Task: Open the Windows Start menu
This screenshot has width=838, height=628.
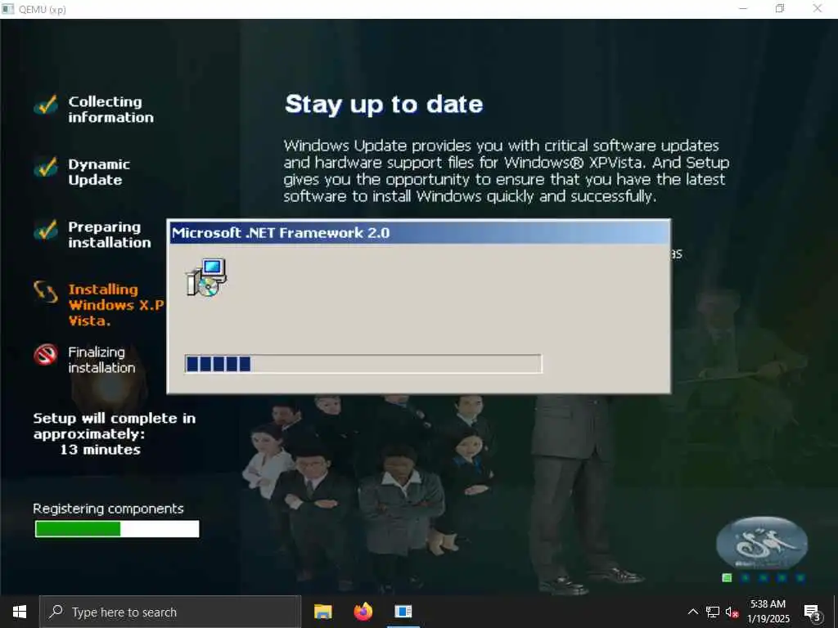Action: click(x=20, y=612)
